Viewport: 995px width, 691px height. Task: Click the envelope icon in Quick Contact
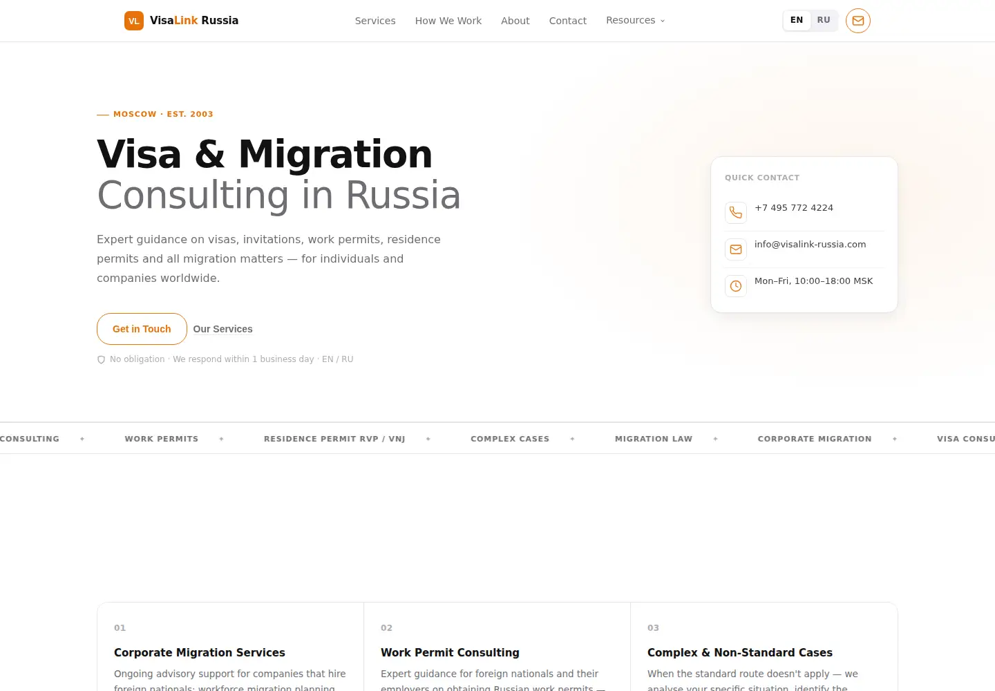(736, 249)
